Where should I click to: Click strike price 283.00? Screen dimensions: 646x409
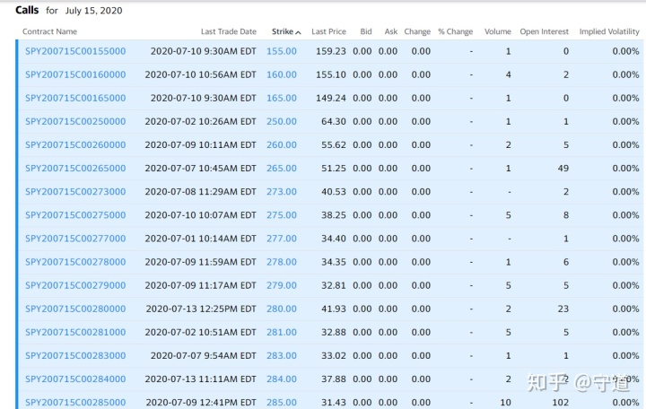coord(282,356)
